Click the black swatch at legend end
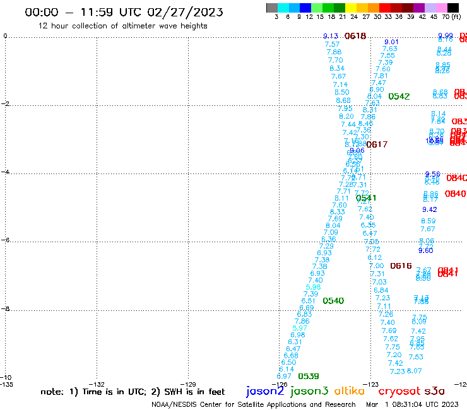The height and width of the screenshot is (410, 467). [x=452, y=8]
